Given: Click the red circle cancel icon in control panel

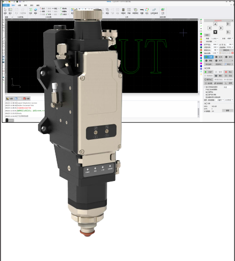Looking at the screenshot, I should [x=232, y=53].
